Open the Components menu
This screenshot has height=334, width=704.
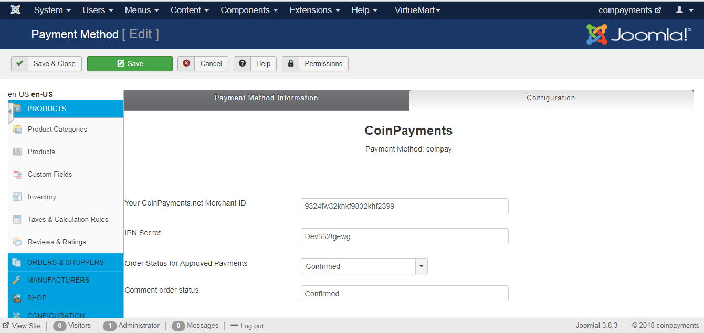click(249, 10)
